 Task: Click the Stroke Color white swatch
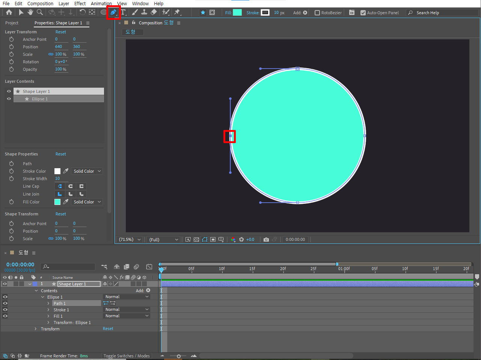(57, 171)
